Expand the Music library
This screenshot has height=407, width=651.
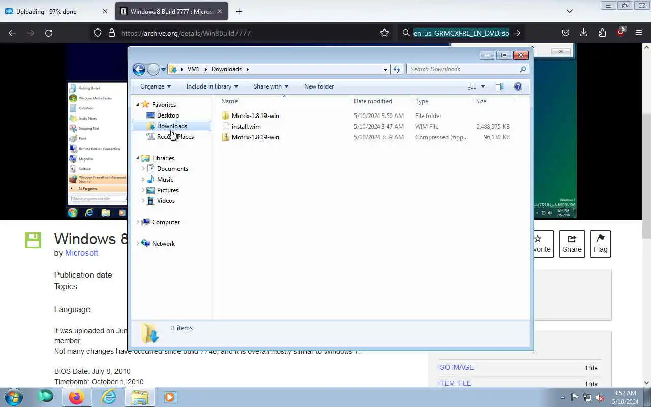(x=143, y=180)
